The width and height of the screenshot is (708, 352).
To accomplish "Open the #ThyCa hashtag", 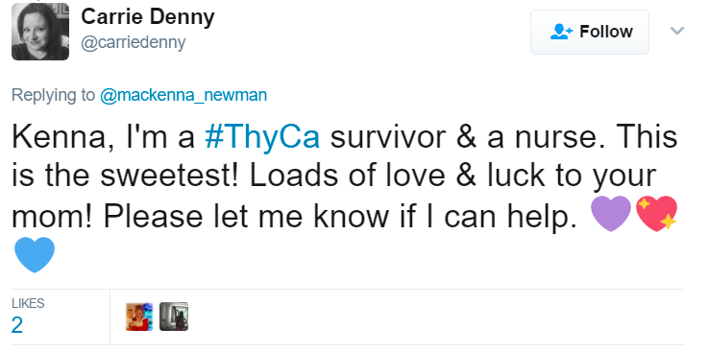I will 262,137.
